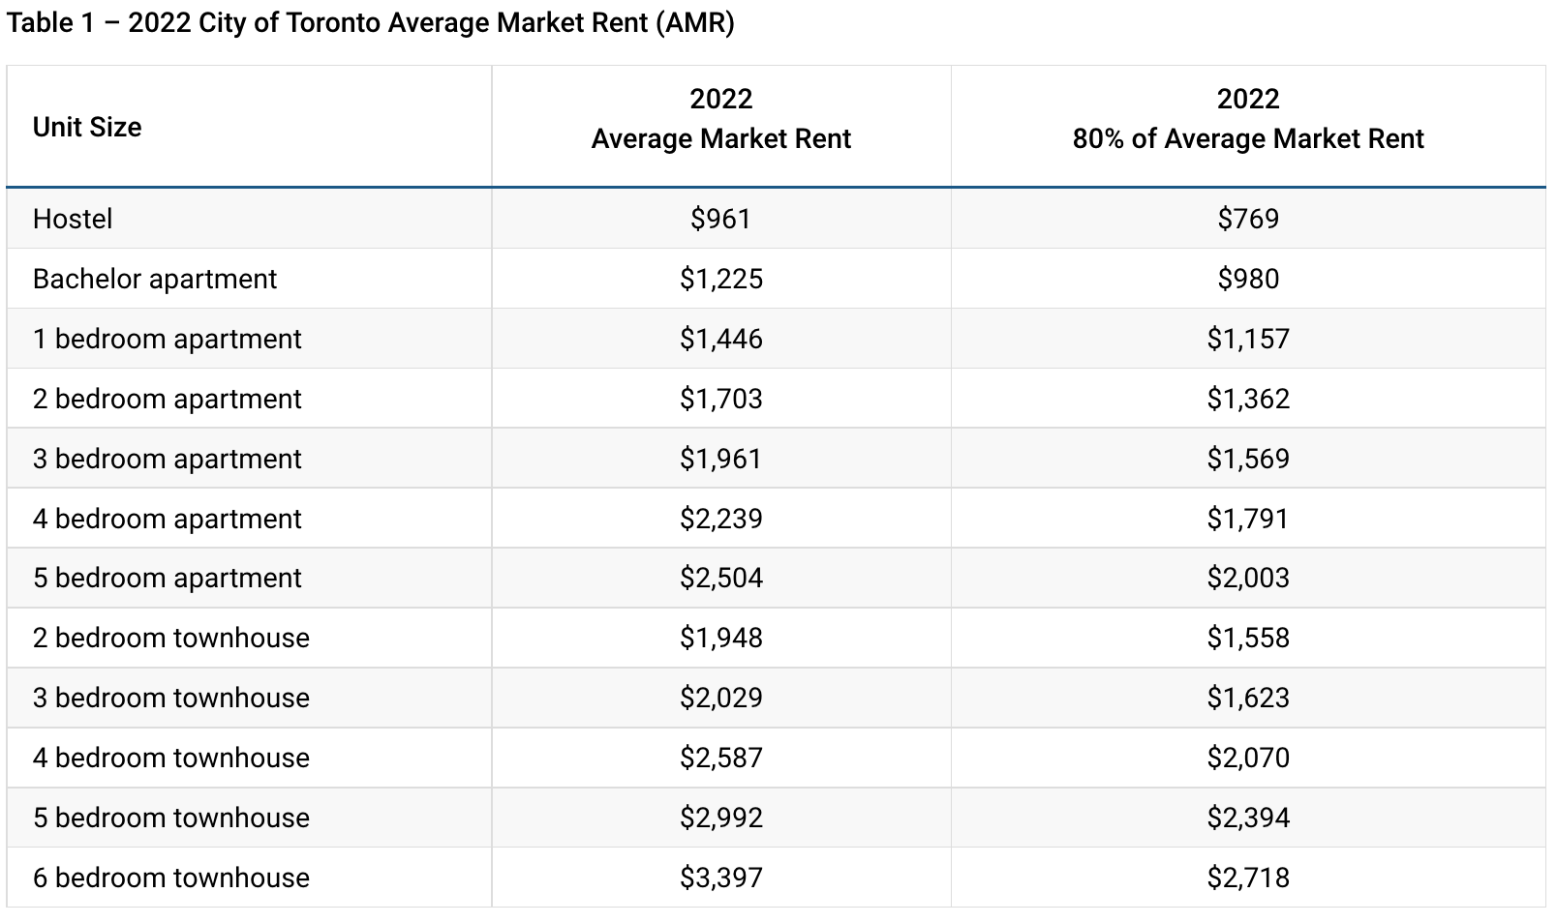Click the $1,446 rent value
This screenshot has width=1557, height=923.
pos(720,339)
